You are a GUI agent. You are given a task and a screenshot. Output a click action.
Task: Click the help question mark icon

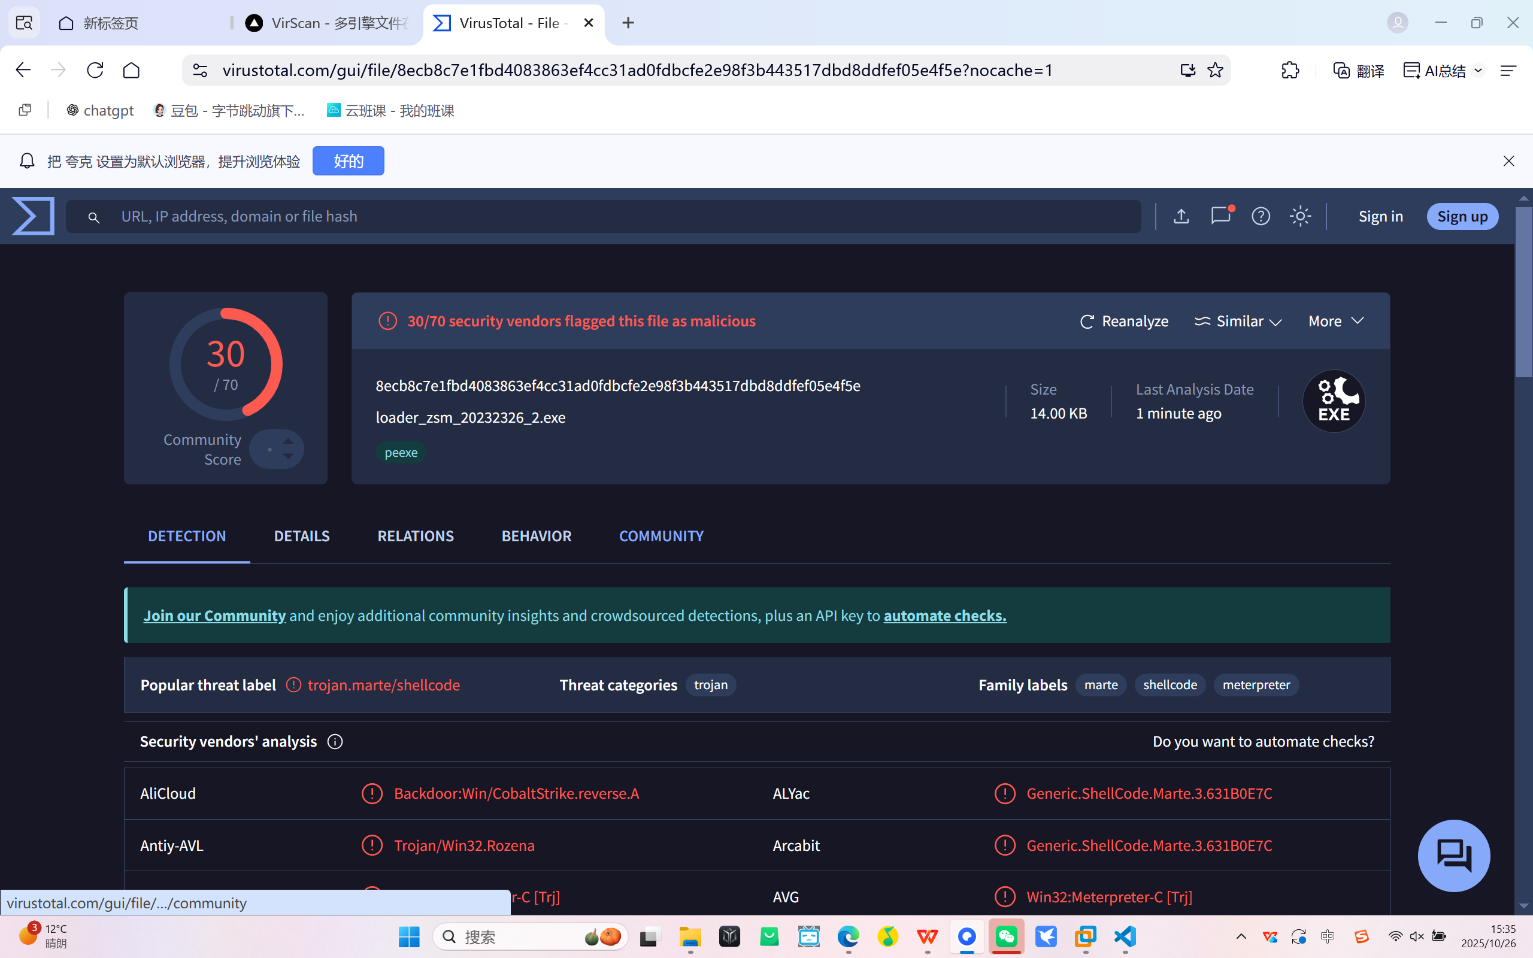tap(1261, 216)
